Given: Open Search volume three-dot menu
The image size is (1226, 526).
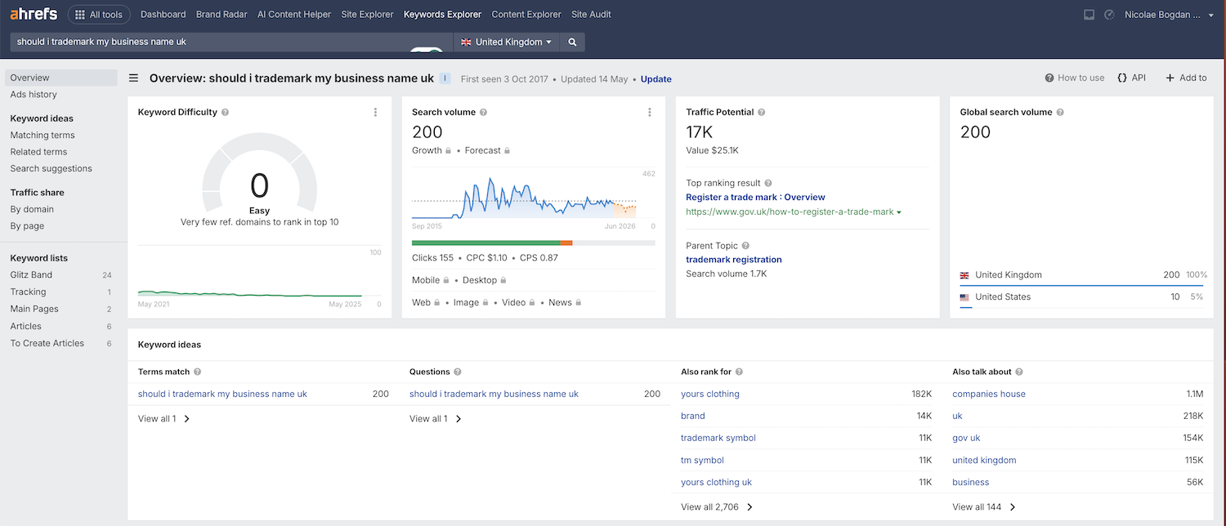Looking at the screenshot, I should click(x=649, y=113).
